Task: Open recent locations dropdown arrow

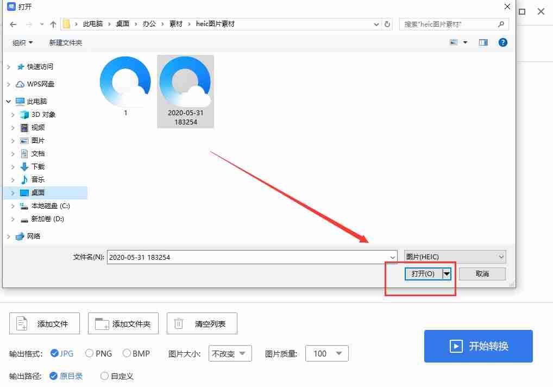Action: 42,24
